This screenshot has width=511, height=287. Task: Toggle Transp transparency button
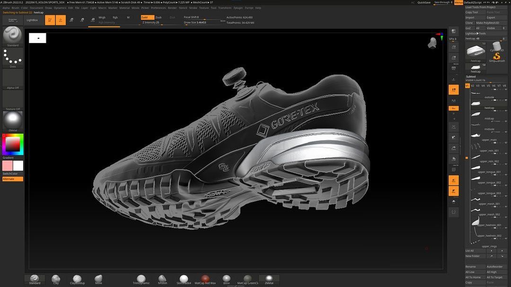[x=454, y=180]
